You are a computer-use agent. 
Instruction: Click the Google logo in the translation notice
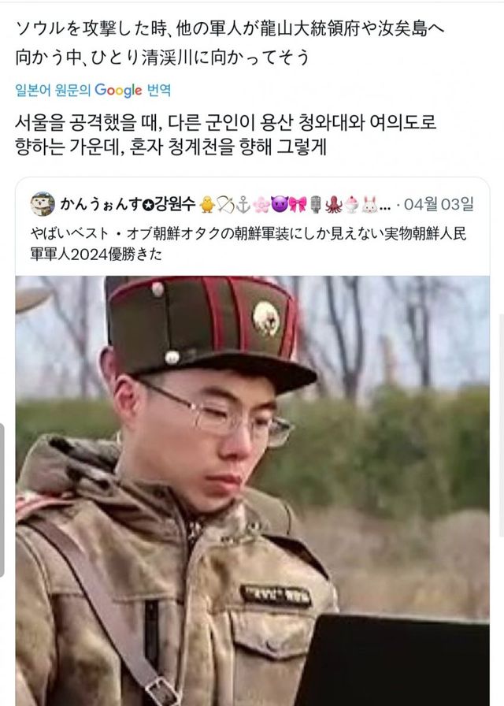pos(118,91)
